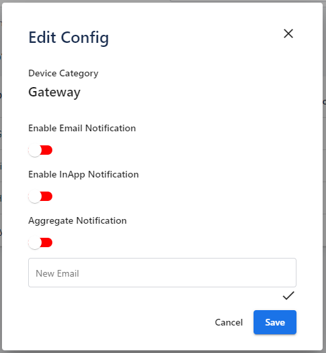326x353 pixels.
Task: Click white knob of Aggregate Notification toggle
Action: tap(35, 242)
